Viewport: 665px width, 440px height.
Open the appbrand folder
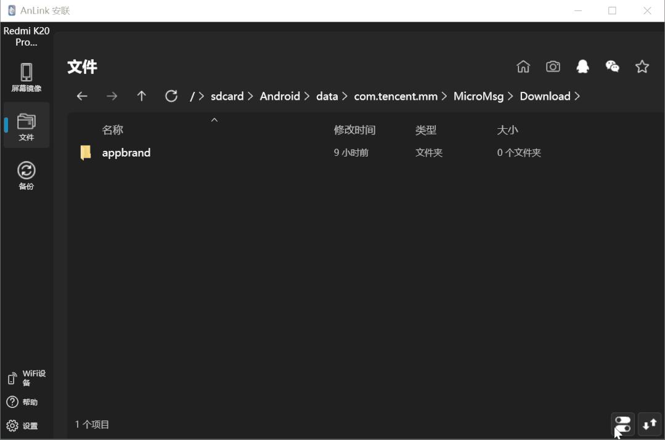click(x=126, y=152)
